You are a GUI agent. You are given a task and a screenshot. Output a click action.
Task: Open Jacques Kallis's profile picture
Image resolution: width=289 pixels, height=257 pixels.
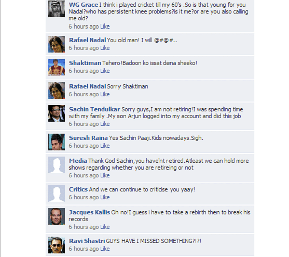tap(57, 216)
